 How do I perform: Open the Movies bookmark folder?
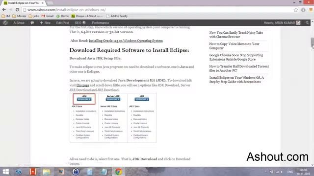(x=19, y=16)
